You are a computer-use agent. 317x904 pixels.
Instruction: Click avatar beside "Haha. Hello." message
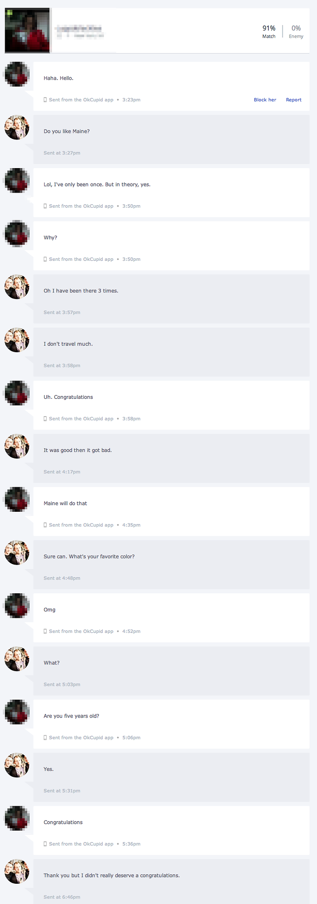(x=17, y=74)
